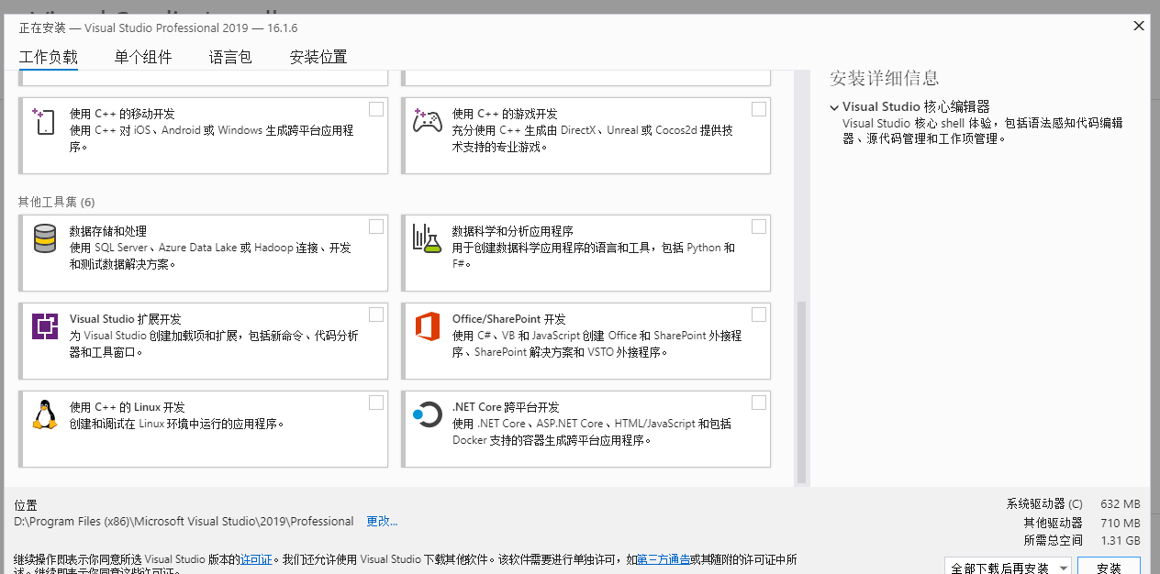The height and width of the screenshot is (574, 1160).
Task: Check the C++ 移动开发 workload checkbox
Action: click(376, 109)
